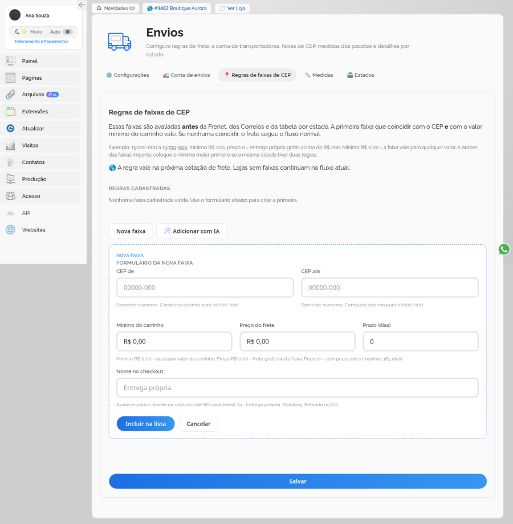Switch to the Estados tab
Viewport: 513px width, 524px height.
click(x=360, y=75)
